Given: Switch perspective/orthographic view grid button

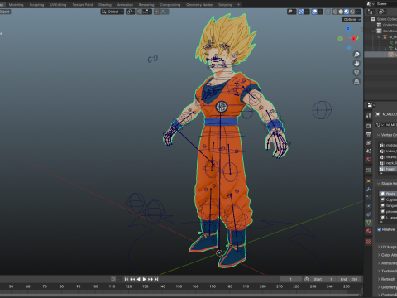Looking at the screenshot, I should point(356,81).
